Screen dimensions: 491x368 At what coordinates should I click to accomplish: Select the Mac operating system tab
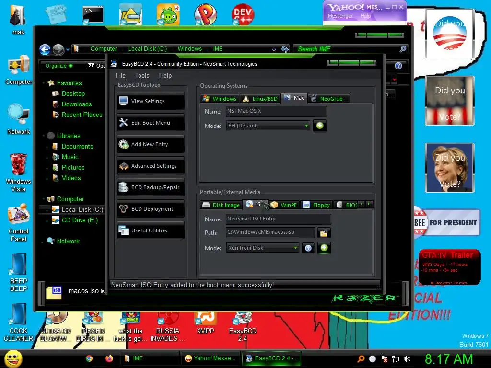coord(294,98)
